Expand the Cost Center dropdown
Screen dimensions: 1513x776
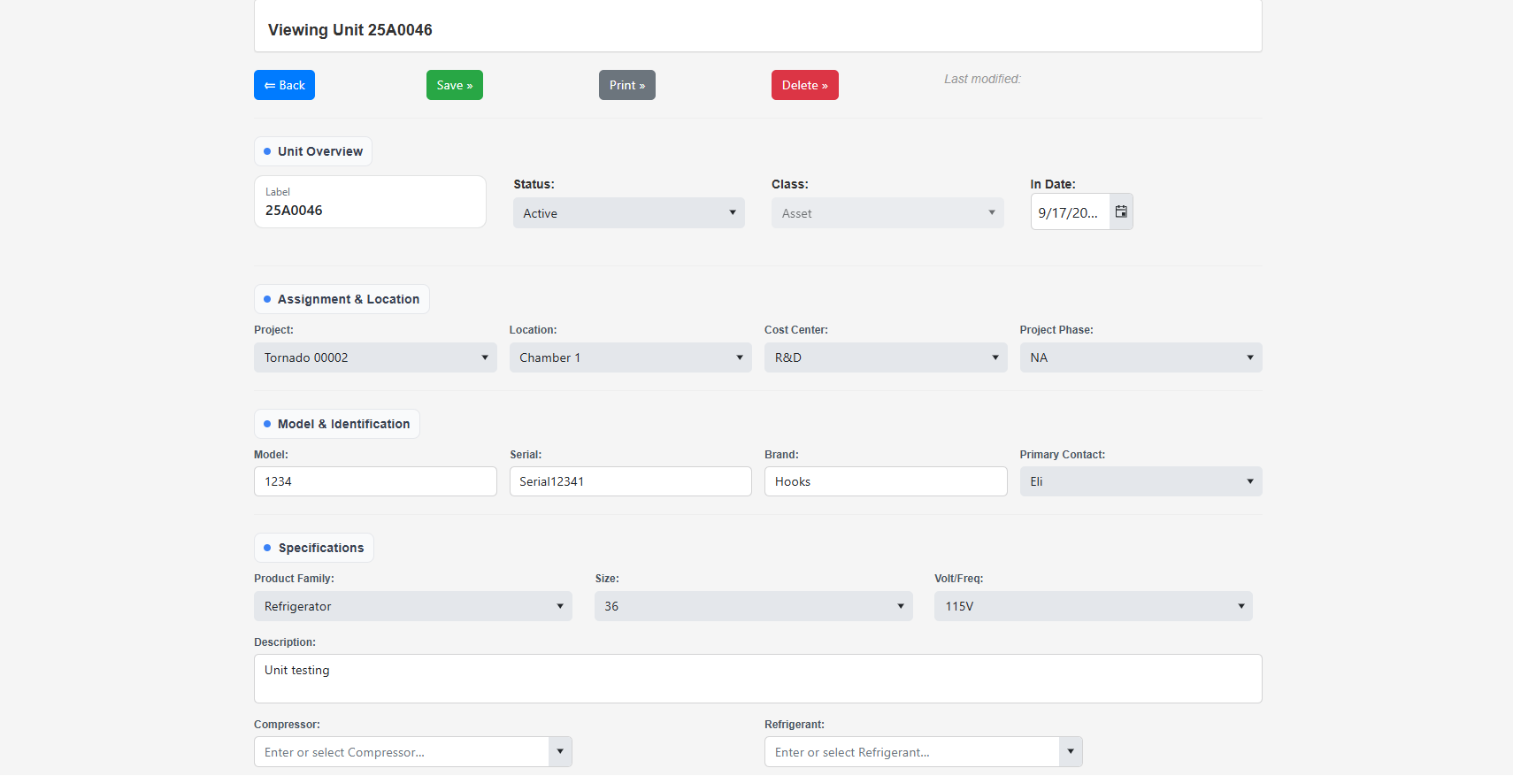(885, 357)
